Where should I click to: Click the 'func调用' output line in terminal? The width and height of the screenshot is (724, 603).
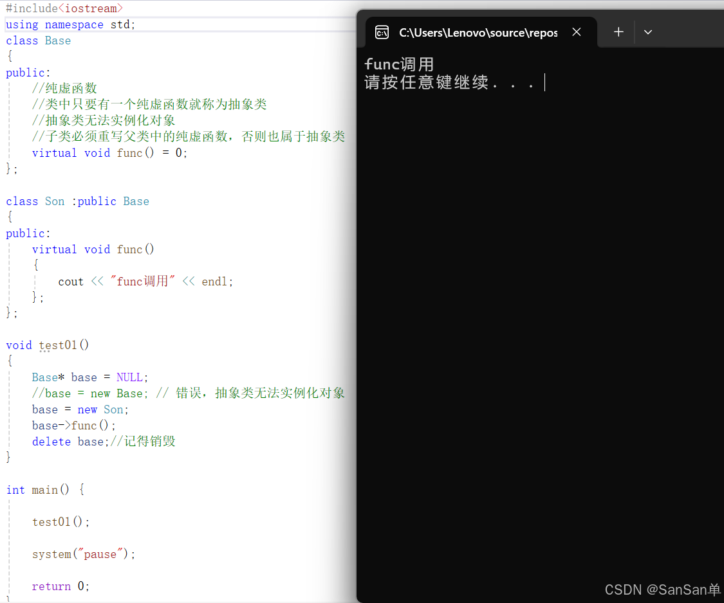coord(399,64)
